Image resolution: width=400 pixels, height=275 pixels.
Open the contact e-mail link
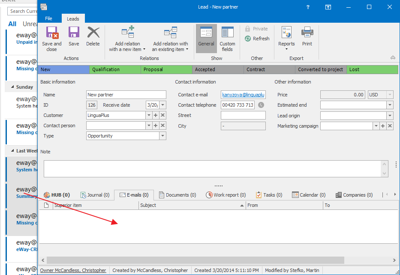(x=243, y=95)
